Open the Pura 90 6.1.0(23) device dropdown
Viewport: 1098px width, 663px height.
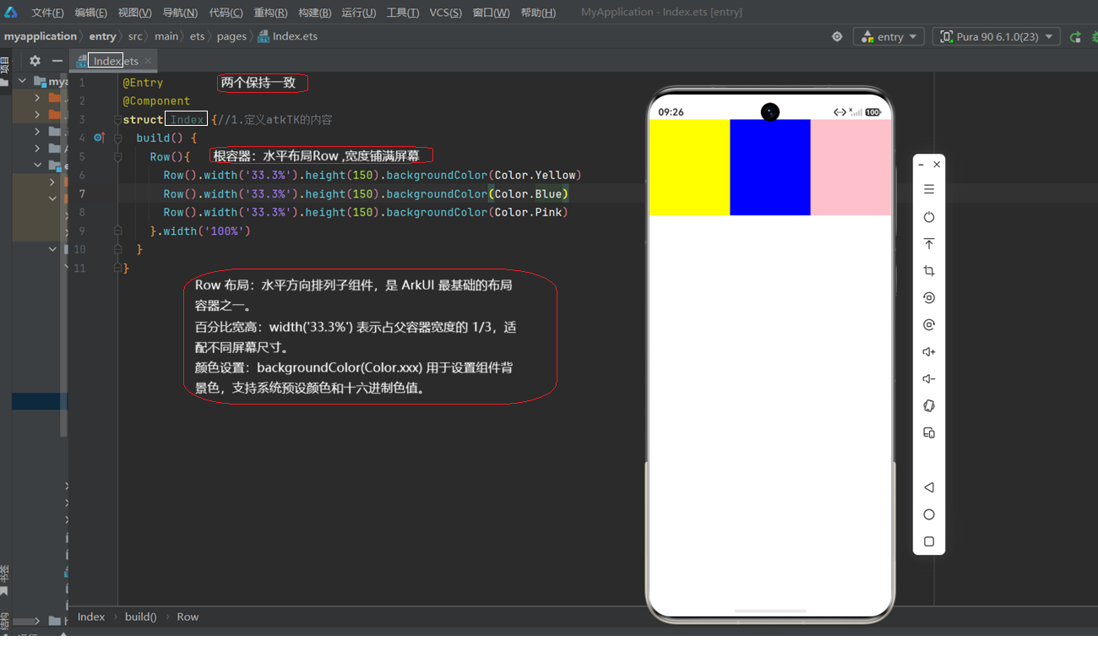coord(997,36)
